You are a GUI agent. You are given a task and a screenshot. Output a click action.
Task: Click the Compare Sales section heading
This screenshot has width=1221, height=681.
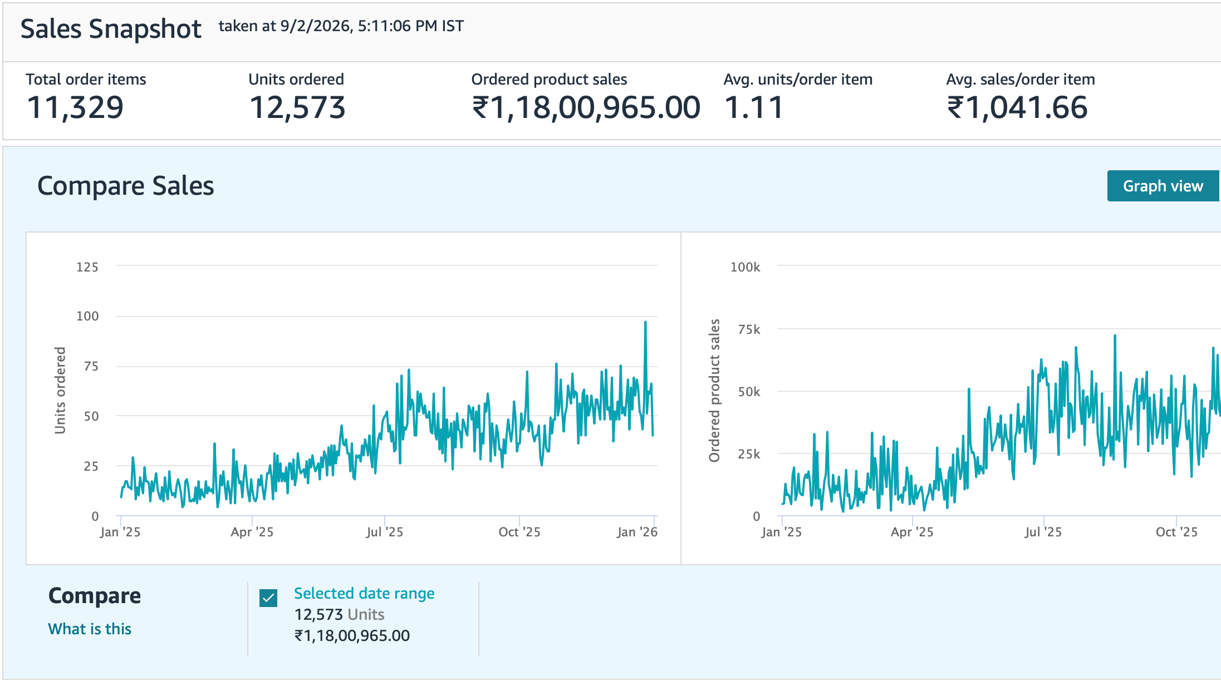(126, 186)
